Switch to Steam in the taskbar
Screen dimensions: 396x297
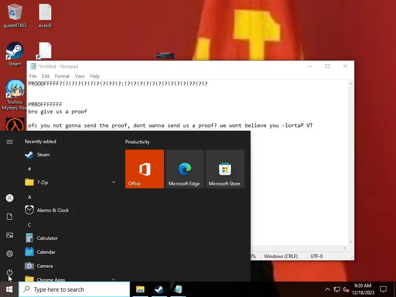pos(159,289)
